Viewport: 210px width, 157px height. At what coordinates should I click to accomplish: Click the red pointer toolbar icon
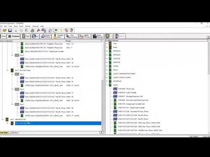66,31
